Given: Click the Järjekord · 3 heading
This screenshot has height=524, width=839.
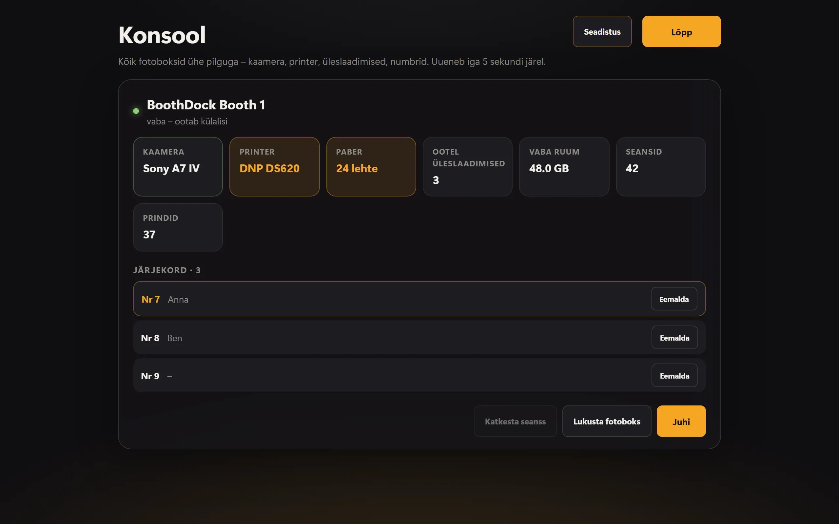Looking at the screenshot, I should click(167, 270).
